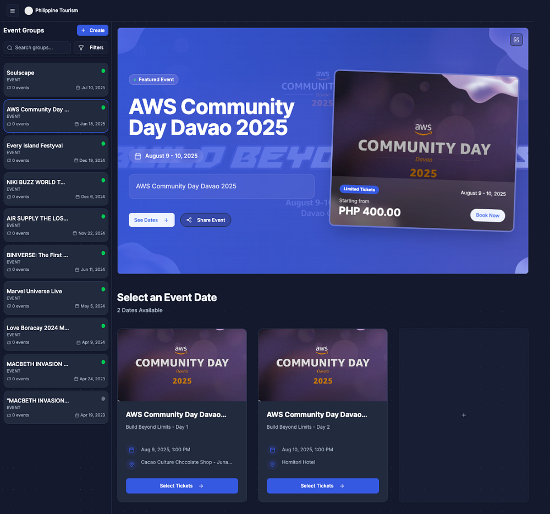Click calendar icon beside Nov 22, 2024
The height and width of the screenshot is (514, 550).
75,233
